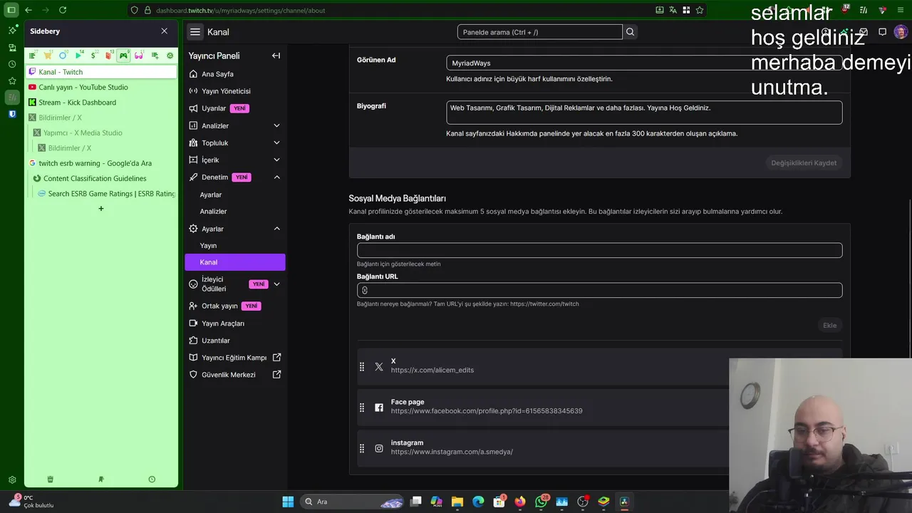Click the Biyografi text area
The image size is (912, 513).
point(644,113)
